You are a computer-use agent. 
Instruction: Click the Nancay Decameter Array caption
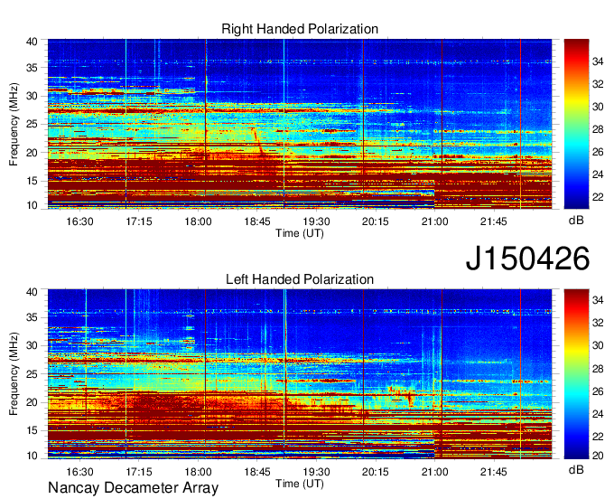(x=133, y=487)
